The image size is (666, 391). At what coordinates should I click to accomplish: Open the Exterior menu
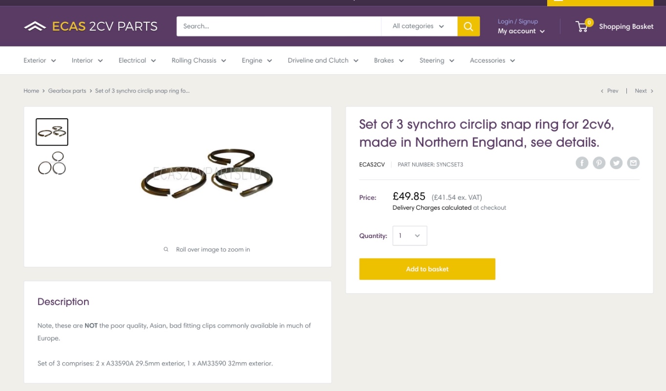pyautogui.click(x=40, y=61)
